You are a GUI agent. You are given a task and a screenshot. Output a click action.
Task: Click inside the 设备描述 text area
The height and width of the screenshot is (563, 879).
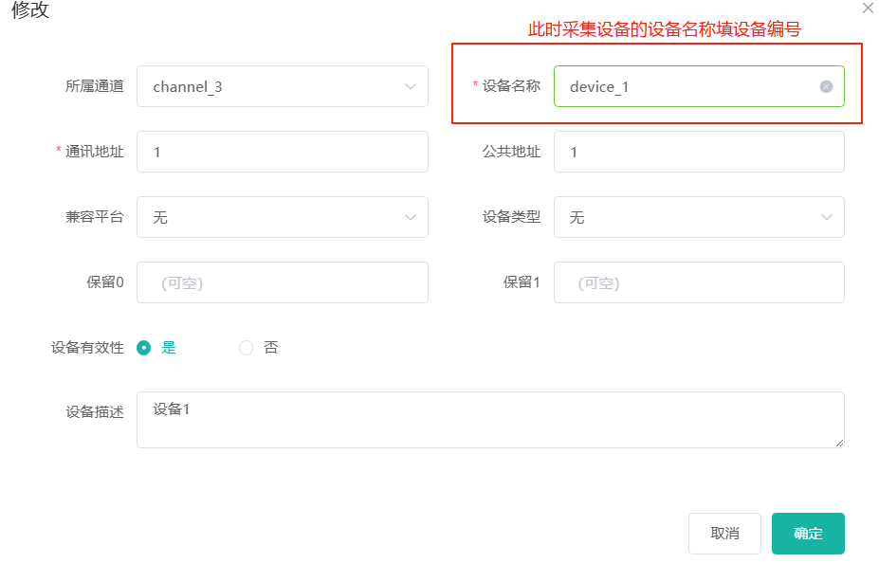[489, 420]
